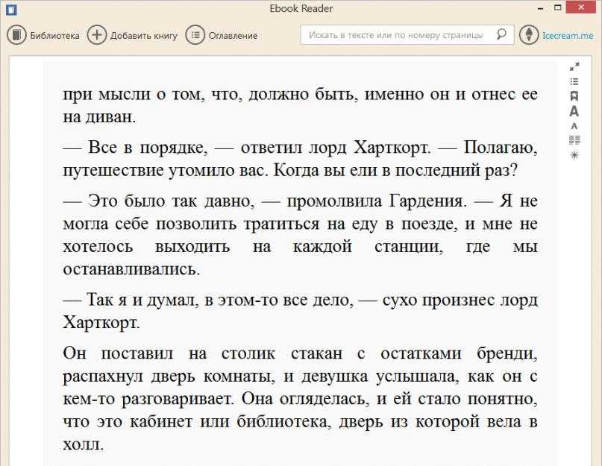Open the Icecream.me link
The height and width of the screenshot is (466, 602).
(x=568, y=35)
